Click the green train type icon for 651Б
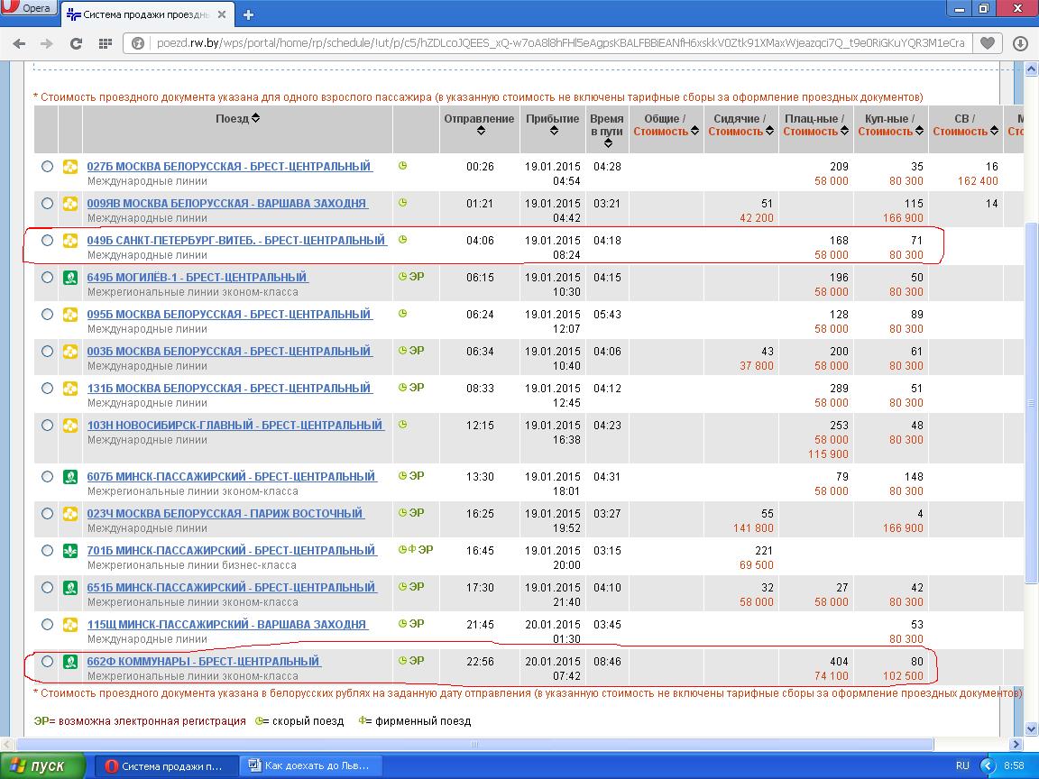This screenshot has width=1039, height=779. click(70, 588)
